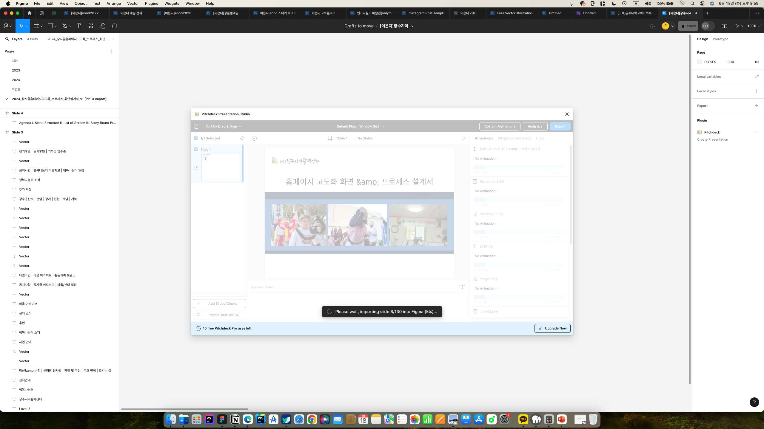
Task: Go to Figma home icon
Action: [29, 13]
